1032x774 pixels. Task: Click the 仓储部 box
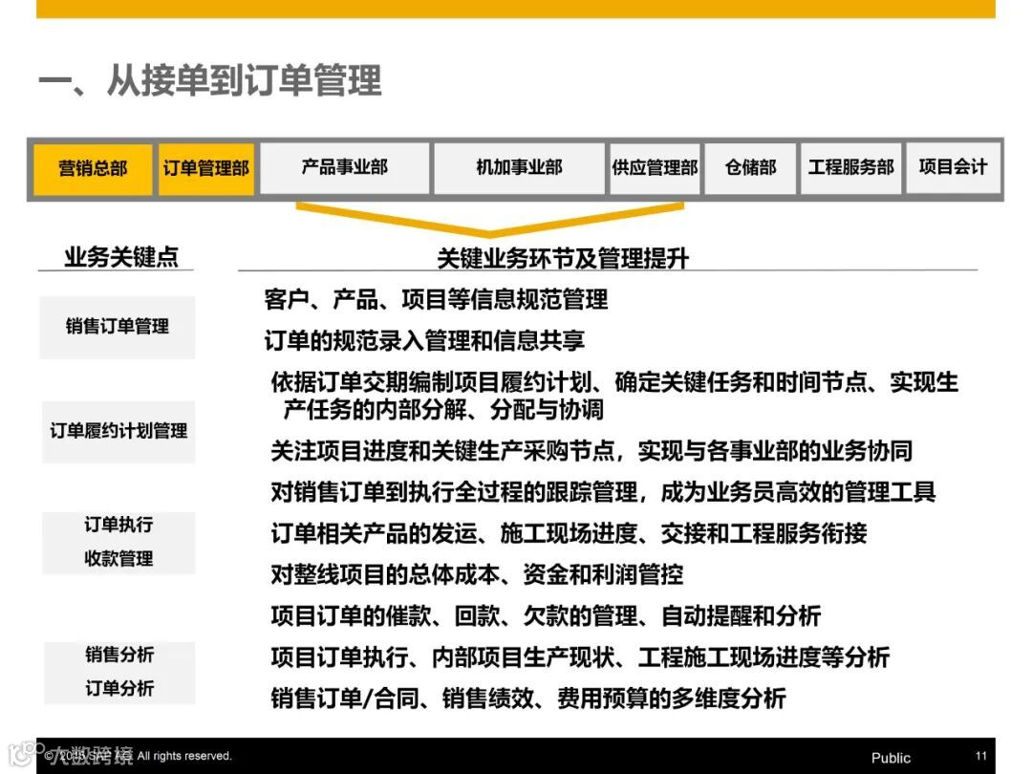pos(750,168)
